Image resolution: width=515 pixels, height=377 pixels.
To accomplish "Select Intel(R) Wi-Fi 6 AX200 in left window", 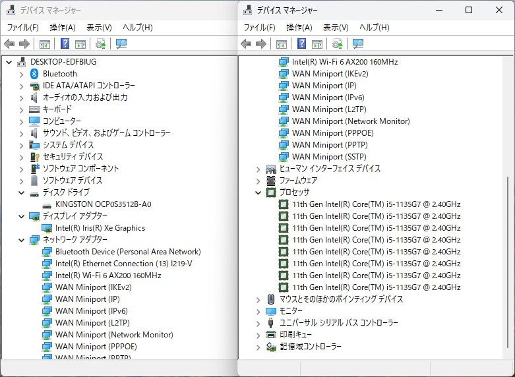I will (108, 275).
